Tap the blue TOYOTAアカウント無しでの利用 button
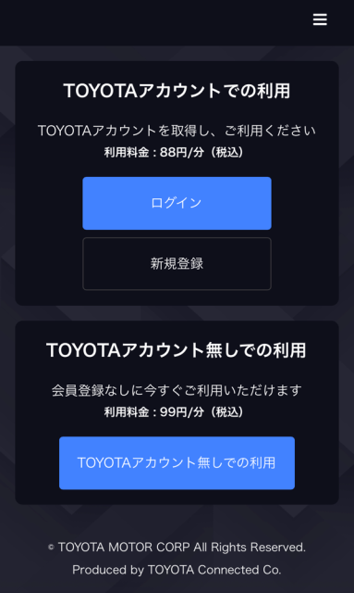Screen dimensions: 354x593 pyautogui.click(x=177, y=463)
